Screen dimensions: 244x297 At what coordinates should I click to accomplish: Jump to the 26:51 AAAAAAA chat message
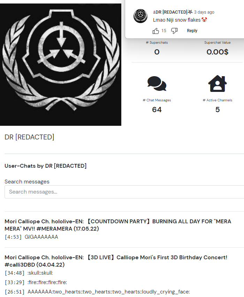click(97, 292)
